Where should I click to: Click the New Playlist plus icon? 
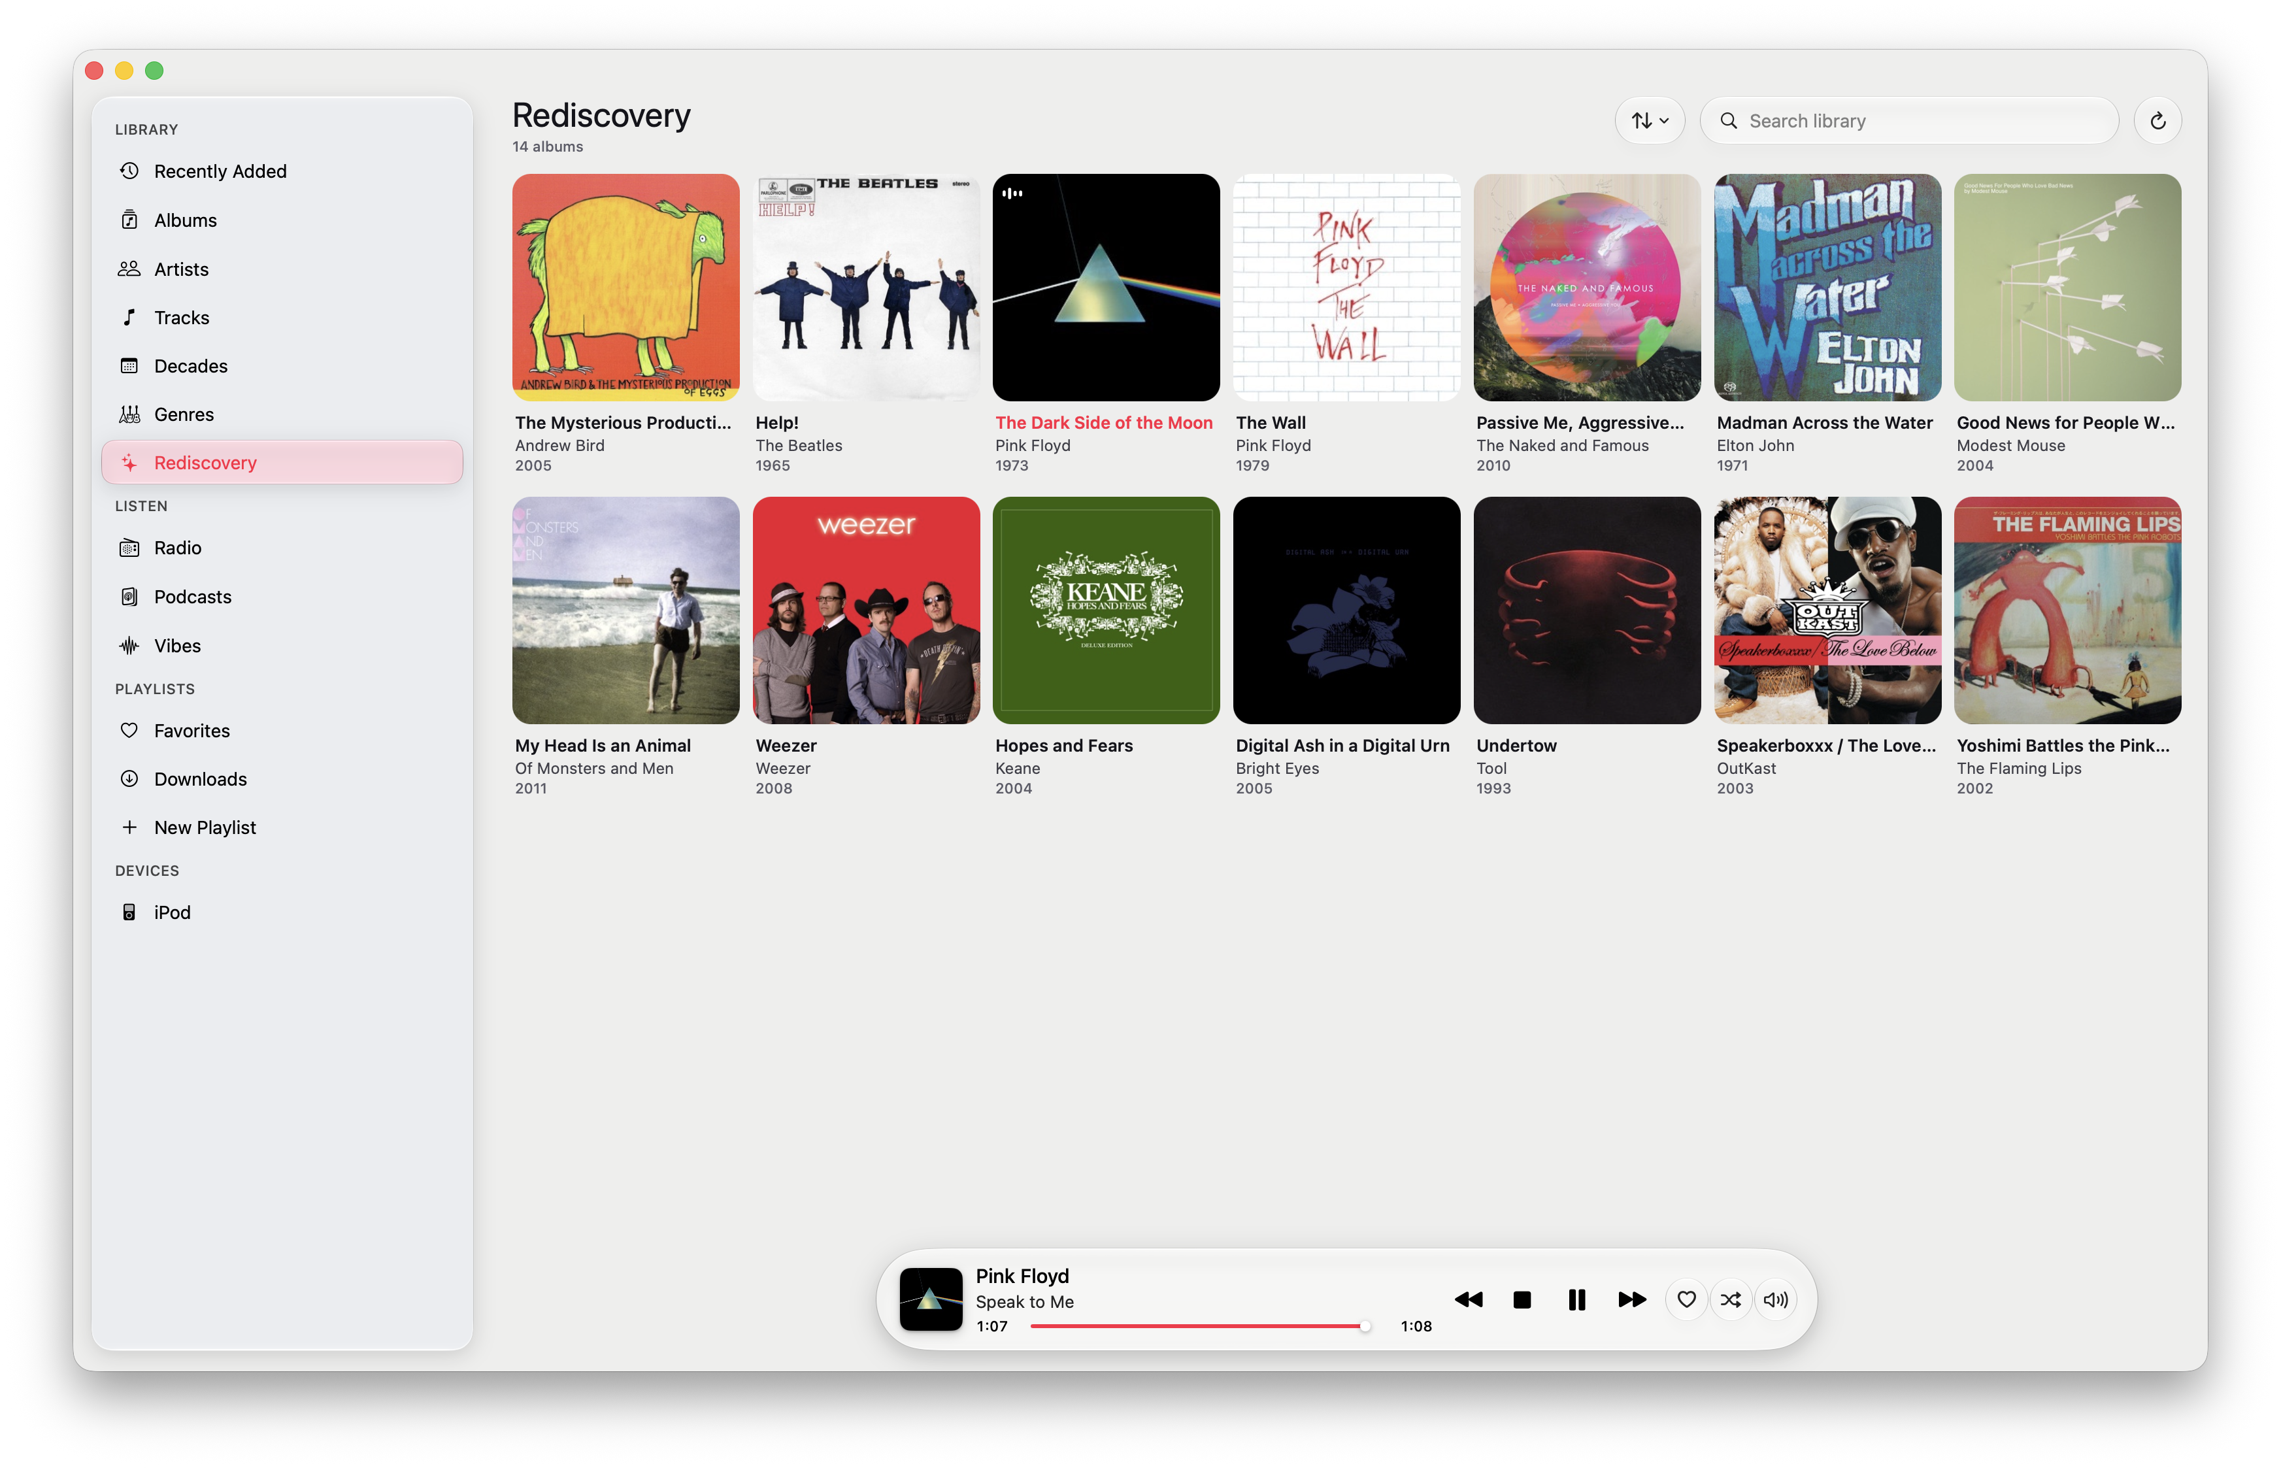click(129, 826)
